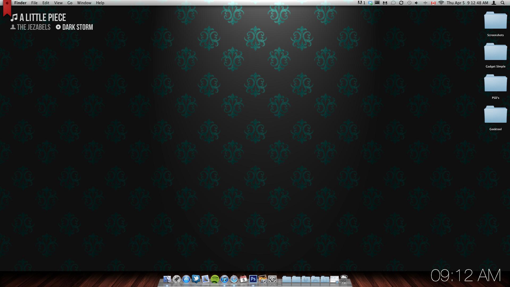This screenshot has width=510, height=287.
Task: Launch Spotify from the dock
Action: pos(215,279)
